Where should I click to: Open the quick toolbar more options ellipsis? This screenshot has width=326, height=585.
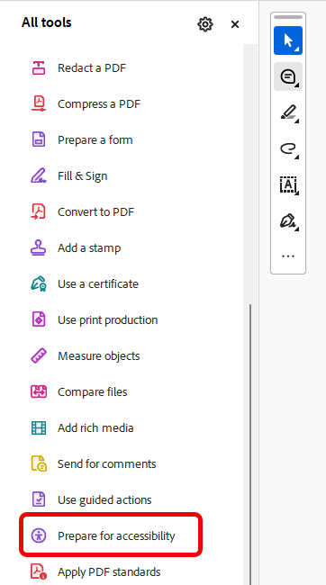click(x=288, y=256)
